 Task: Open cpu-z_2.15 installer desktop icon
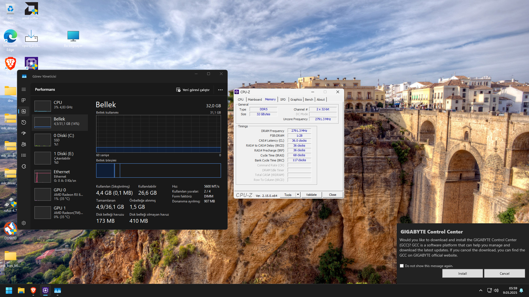click(x=31, y=38)
